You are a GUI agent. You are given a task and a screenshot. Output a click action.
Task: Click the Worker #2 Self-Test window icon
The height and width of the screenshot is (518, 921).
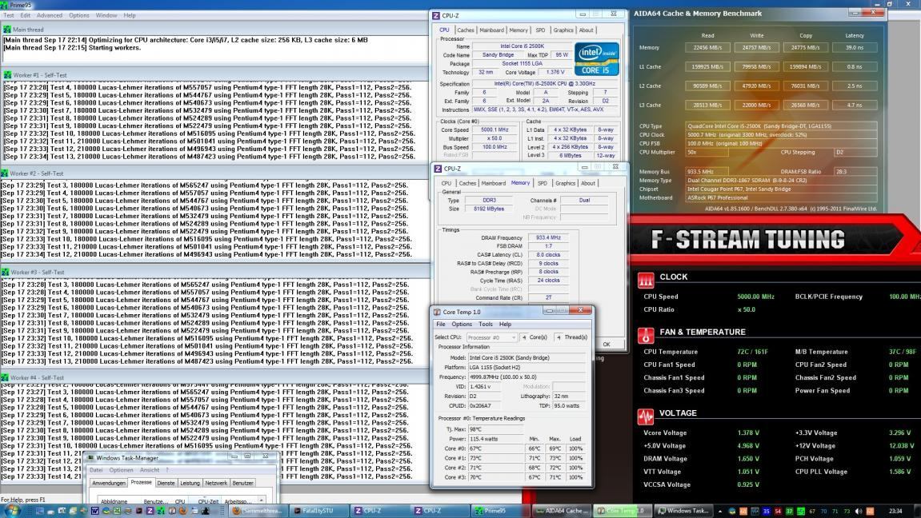pyautogui.click(x=5, y=173)
